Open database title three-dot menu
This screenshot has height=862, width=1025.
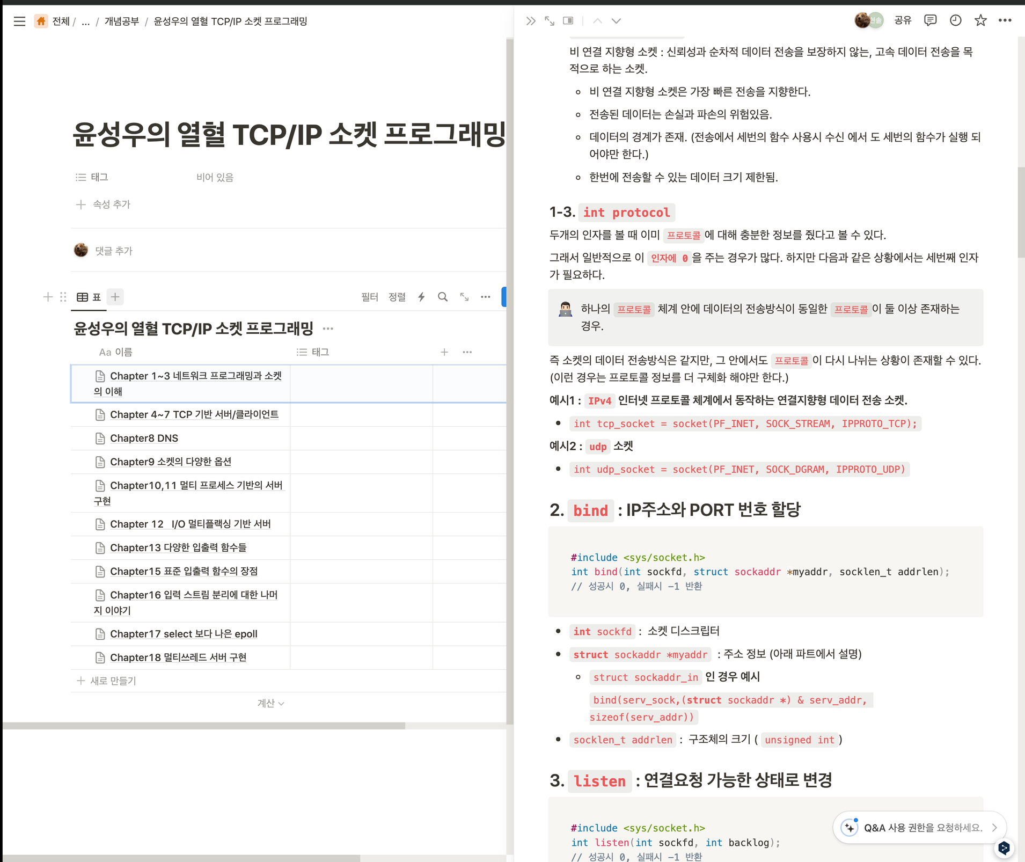pos(328,328)
